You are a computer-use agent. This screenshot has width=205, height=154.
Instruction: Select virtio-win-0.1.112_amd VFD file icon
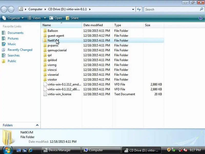[45, 84]
